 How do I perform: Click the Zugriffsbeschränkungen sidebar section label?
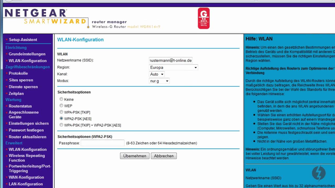tap(27, 67)
